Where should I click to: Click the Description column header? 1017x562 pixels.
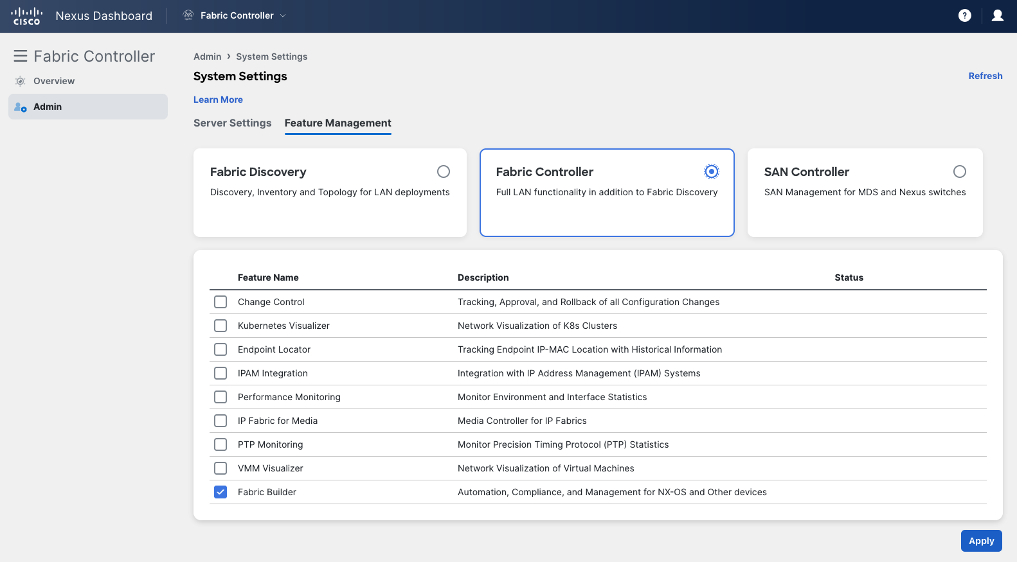click(483, 277)
